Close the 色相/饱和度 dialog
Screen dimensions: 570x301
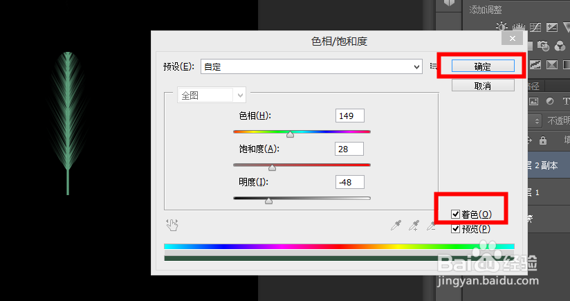[512, 38]
